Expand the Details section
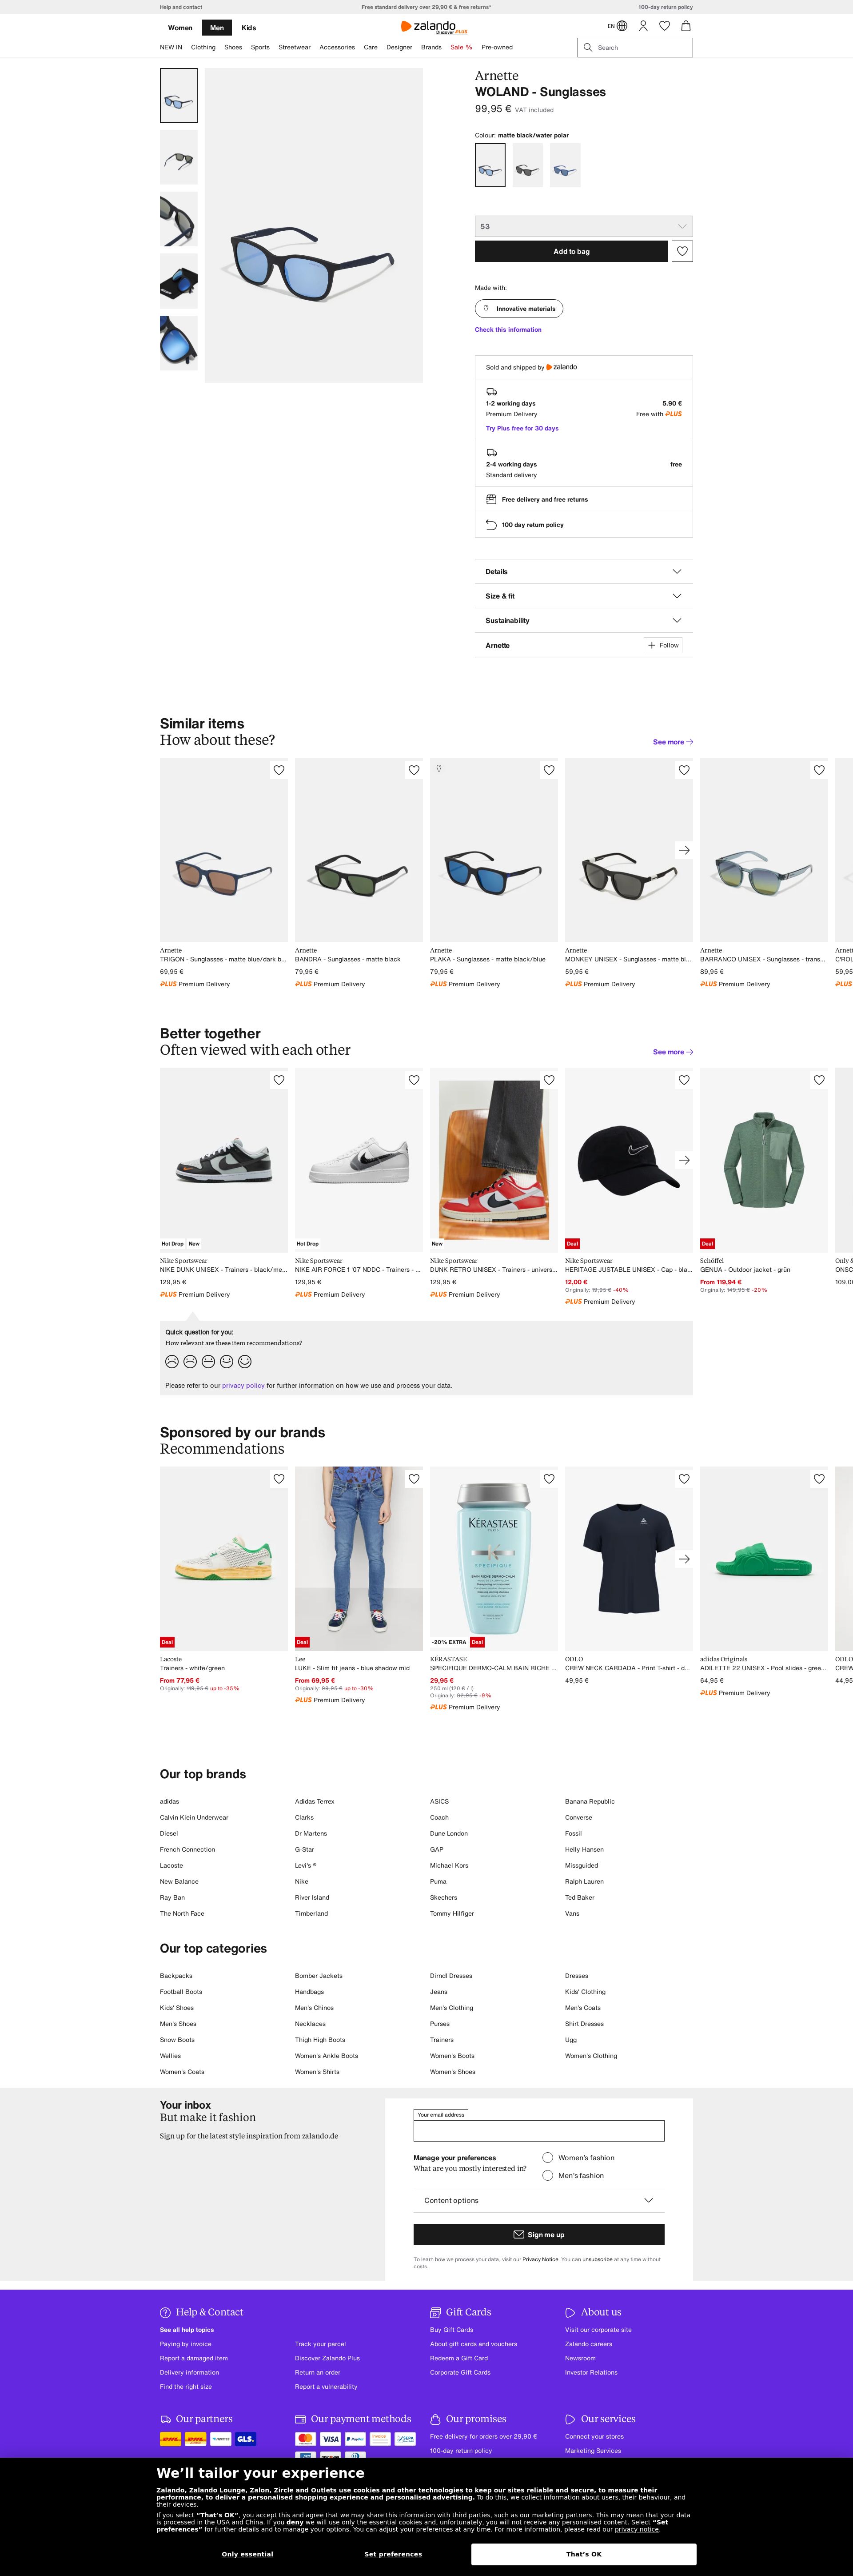Viewport: 853px width, 2576px height. (x=583, y=572)
